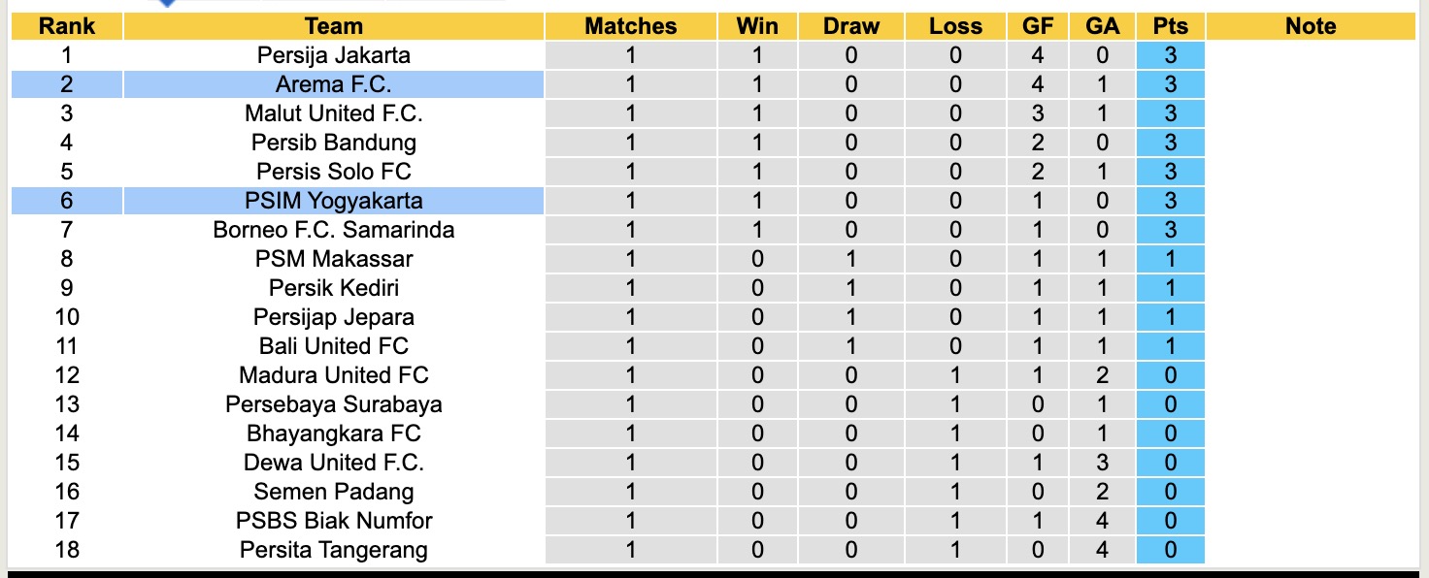Click the Note column header

1311,26
